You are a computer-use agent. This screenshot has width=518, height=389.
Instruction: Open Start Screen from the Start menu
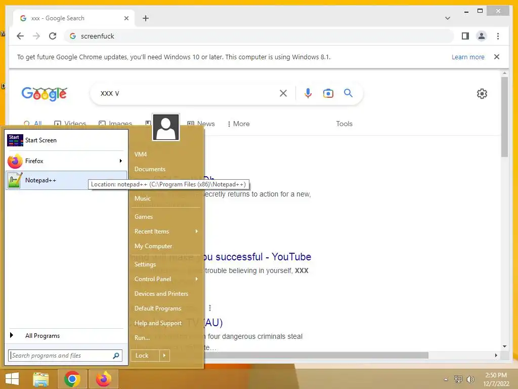tap(66, 140)
